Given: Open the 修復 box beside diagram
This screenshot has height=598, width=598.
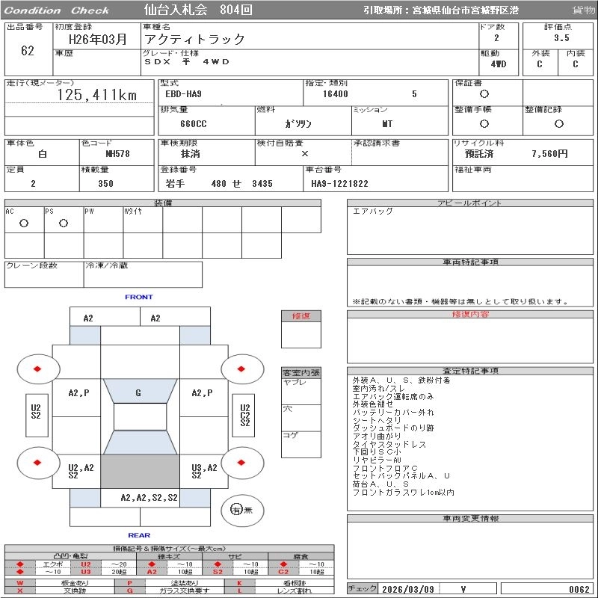Looking at the screenshot, I should [301, 316].
